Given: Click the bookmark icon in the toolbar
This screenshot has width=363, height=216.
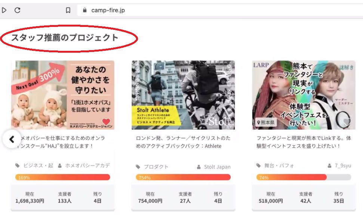Looking at the screenshot, I should pyautogui.click(x=68, y=10).
